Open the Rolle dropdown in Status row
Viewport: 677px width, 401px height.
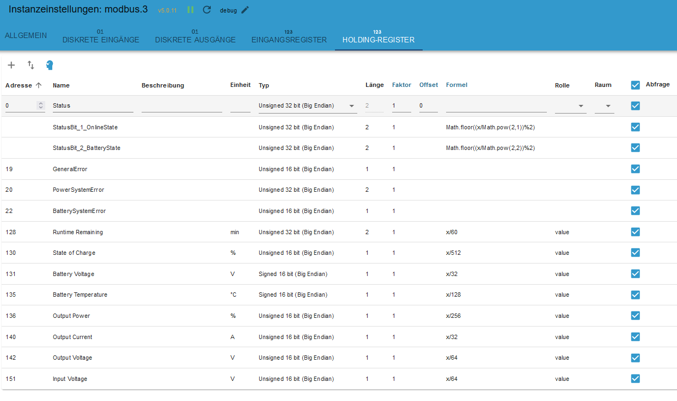[x=581, y=106]
